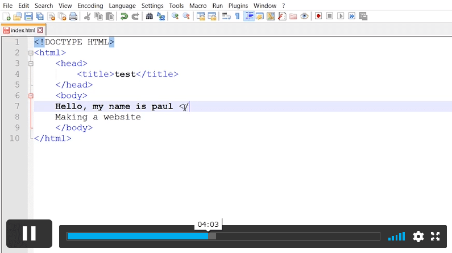Image resolution: width=452 pixels, height=253 pixels.
Task: Start macro recording
Action: [x=318, y=16]
